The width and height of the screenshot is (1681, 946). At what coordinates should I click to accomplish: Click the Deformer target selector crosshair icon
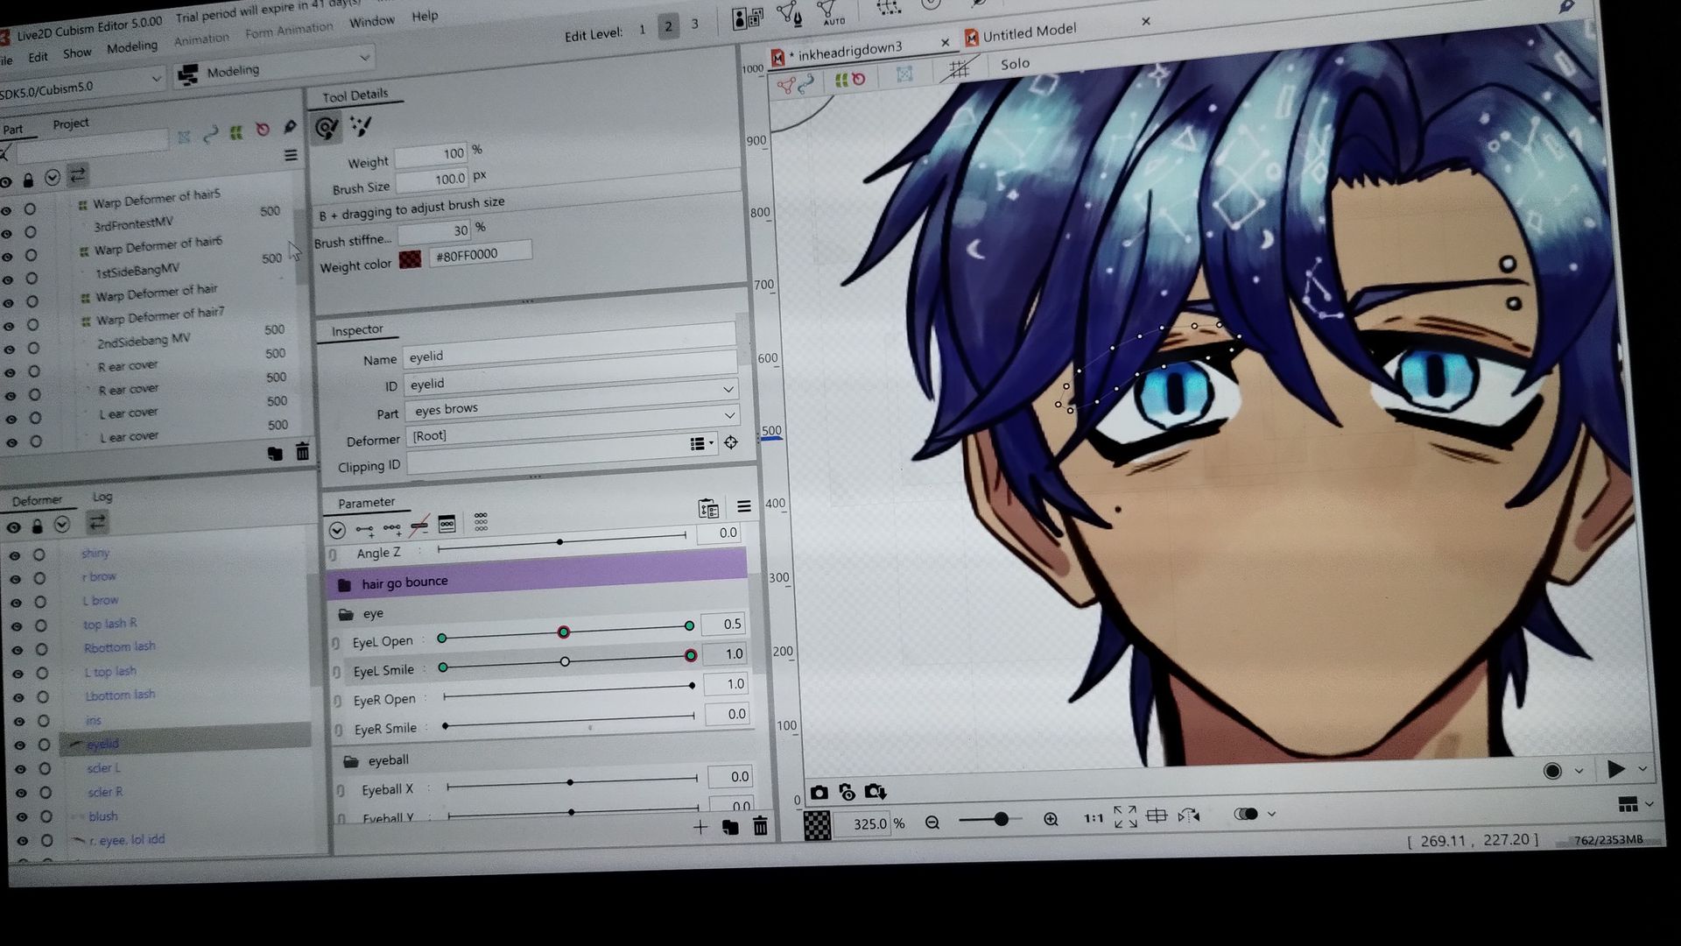coord(731,442)
